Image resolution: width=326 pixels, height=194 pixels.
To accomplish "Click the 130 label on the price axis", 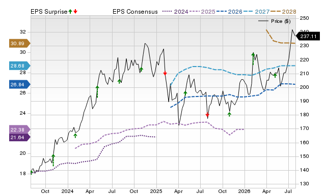I will coord(304,184).
